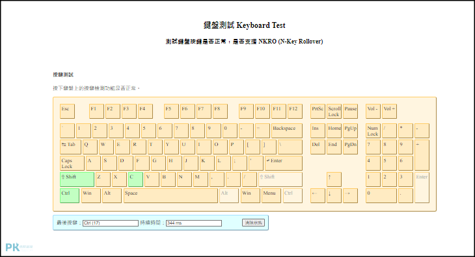The height and width of the screenshot is (257, 475).
Task: Click the numpad 3 key
Action: point(405,179)
